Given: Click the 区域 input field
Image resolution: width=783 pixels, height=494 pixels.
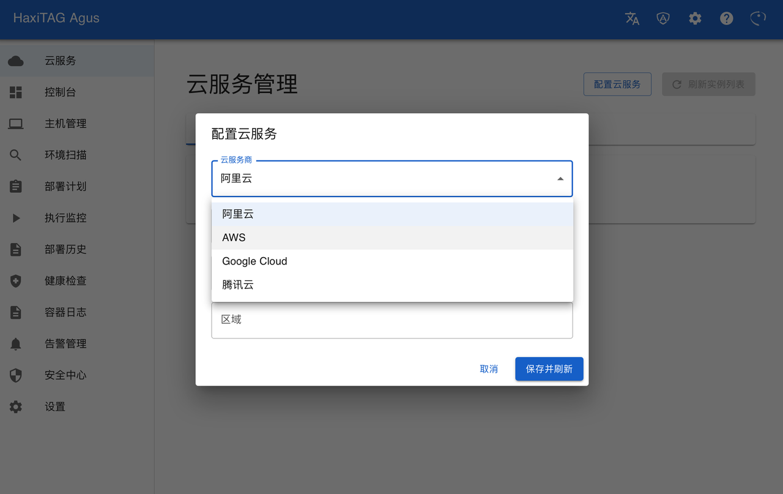Looking at the screenshot, I should [391, 320].
